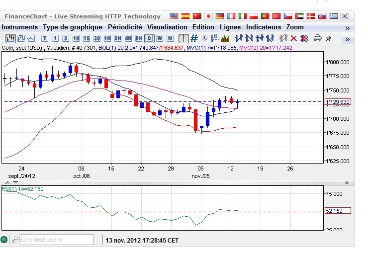
Task: Switch to weekly W timeframe
Action: click(159, 38)
